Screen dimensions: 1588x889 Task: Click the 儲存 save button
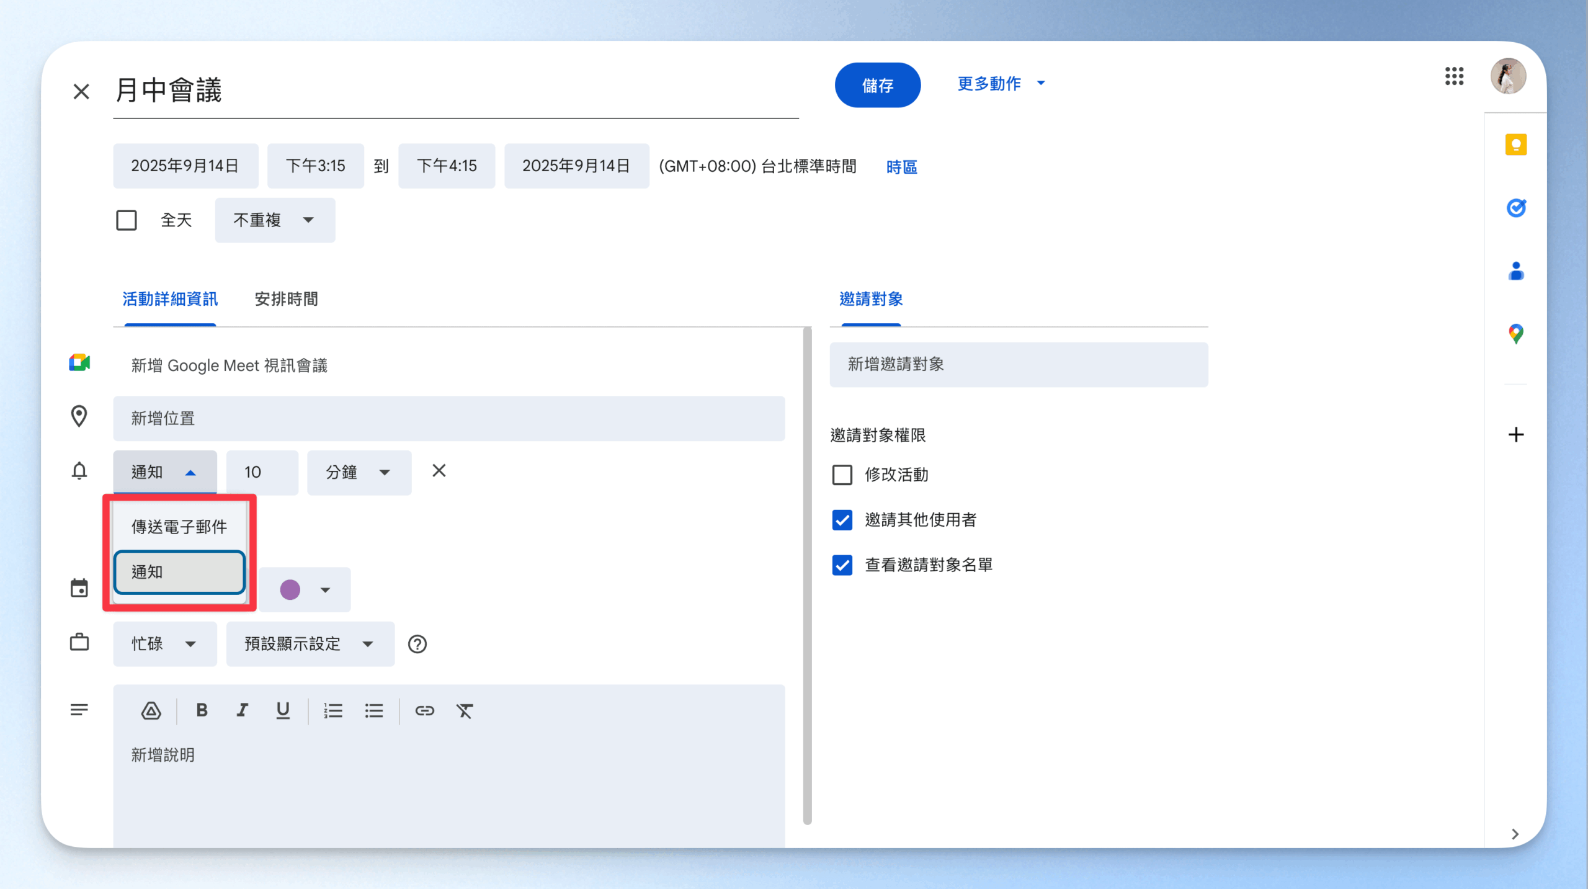click(877, 85)
